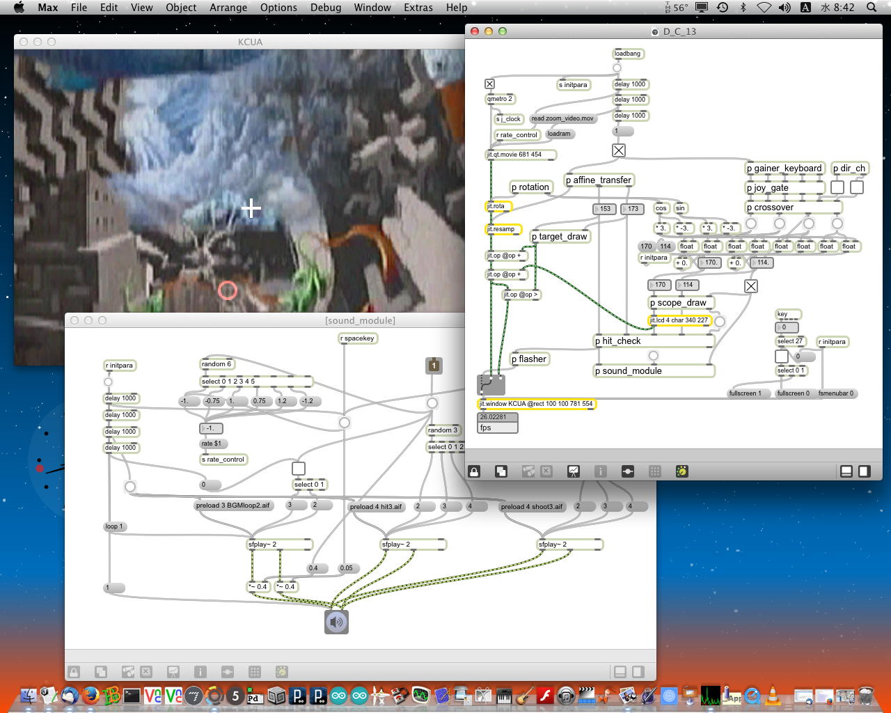Launch VLC from the Dock

(x=773, y=695)
